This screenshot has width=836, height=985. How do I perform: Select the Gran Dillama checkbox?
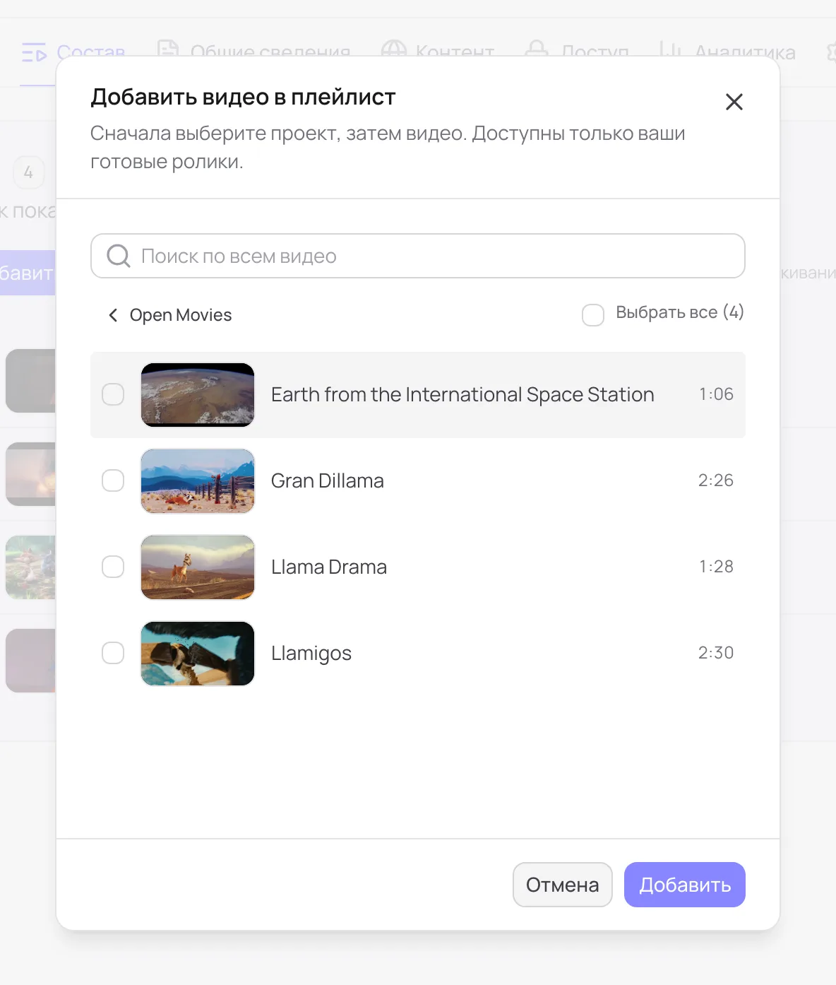click(x=113, y=480)
